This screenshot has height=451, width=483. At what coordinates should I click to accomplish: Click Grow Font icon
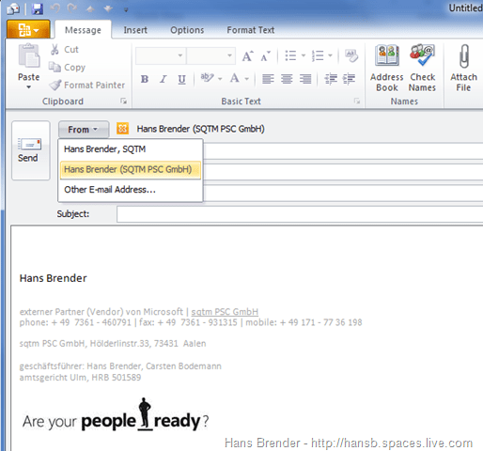click(247, 55)
